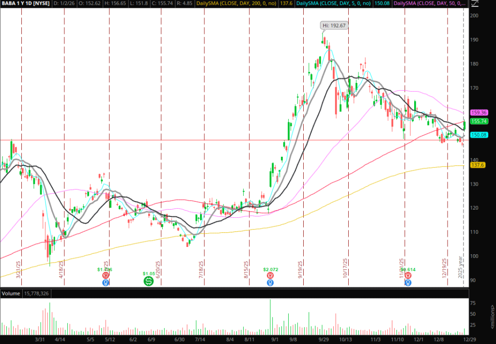This screenshot has width=496, height=344.
Task: Select the earnings icon near 11/21/25
Action: point(408,275)
